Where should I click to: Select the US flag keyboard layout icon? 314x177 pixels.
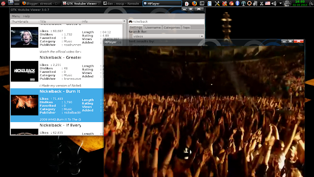click(x=267, y=3)
